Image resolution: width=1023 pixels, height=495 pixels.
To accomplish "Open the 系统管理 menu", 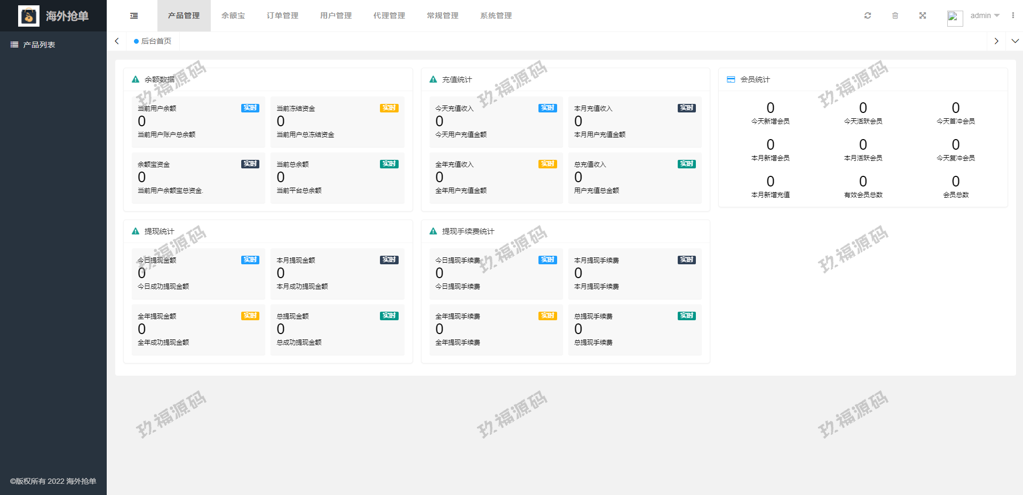I will [x=496, y=15].
